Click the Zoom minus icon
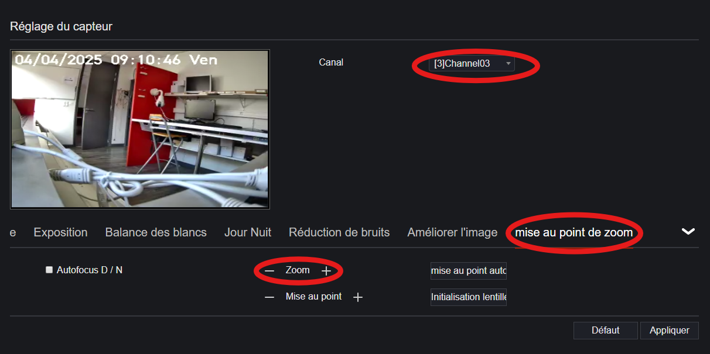 pos(269,271)
